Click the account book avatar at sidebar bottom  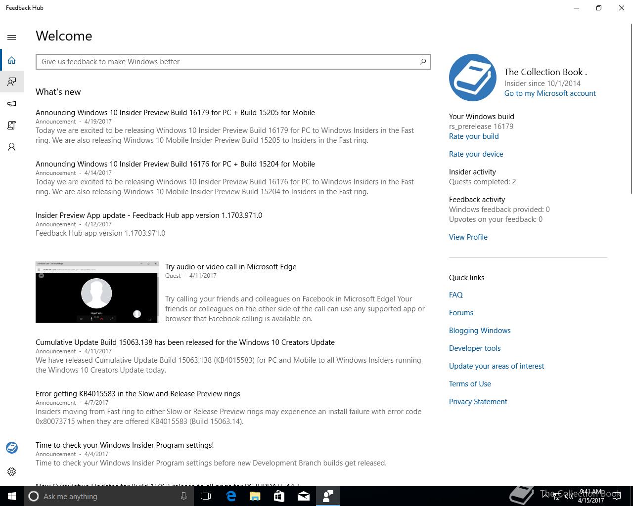[x=12, y=448]
